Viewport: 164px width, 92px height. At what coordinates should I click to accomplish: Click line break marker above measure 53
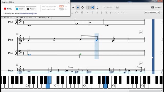pos(141,63)
